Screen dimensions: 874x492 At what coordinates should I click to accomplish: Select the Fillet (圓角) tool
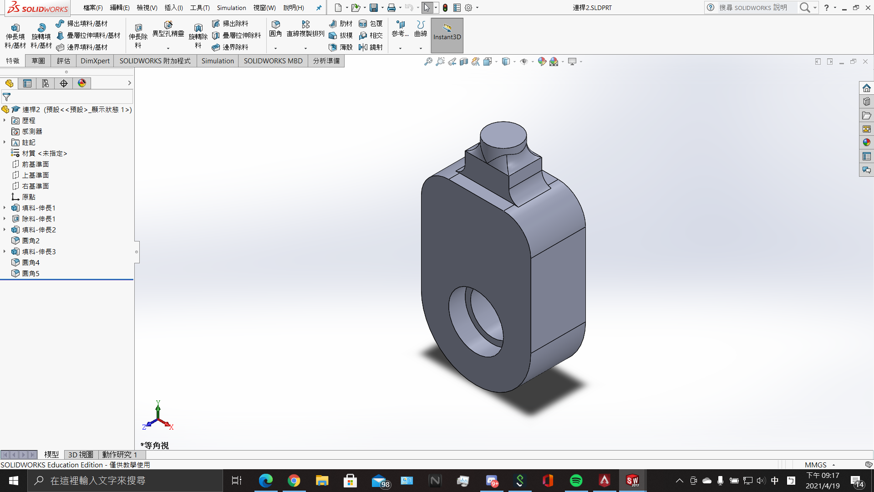(x=275, y=25)
